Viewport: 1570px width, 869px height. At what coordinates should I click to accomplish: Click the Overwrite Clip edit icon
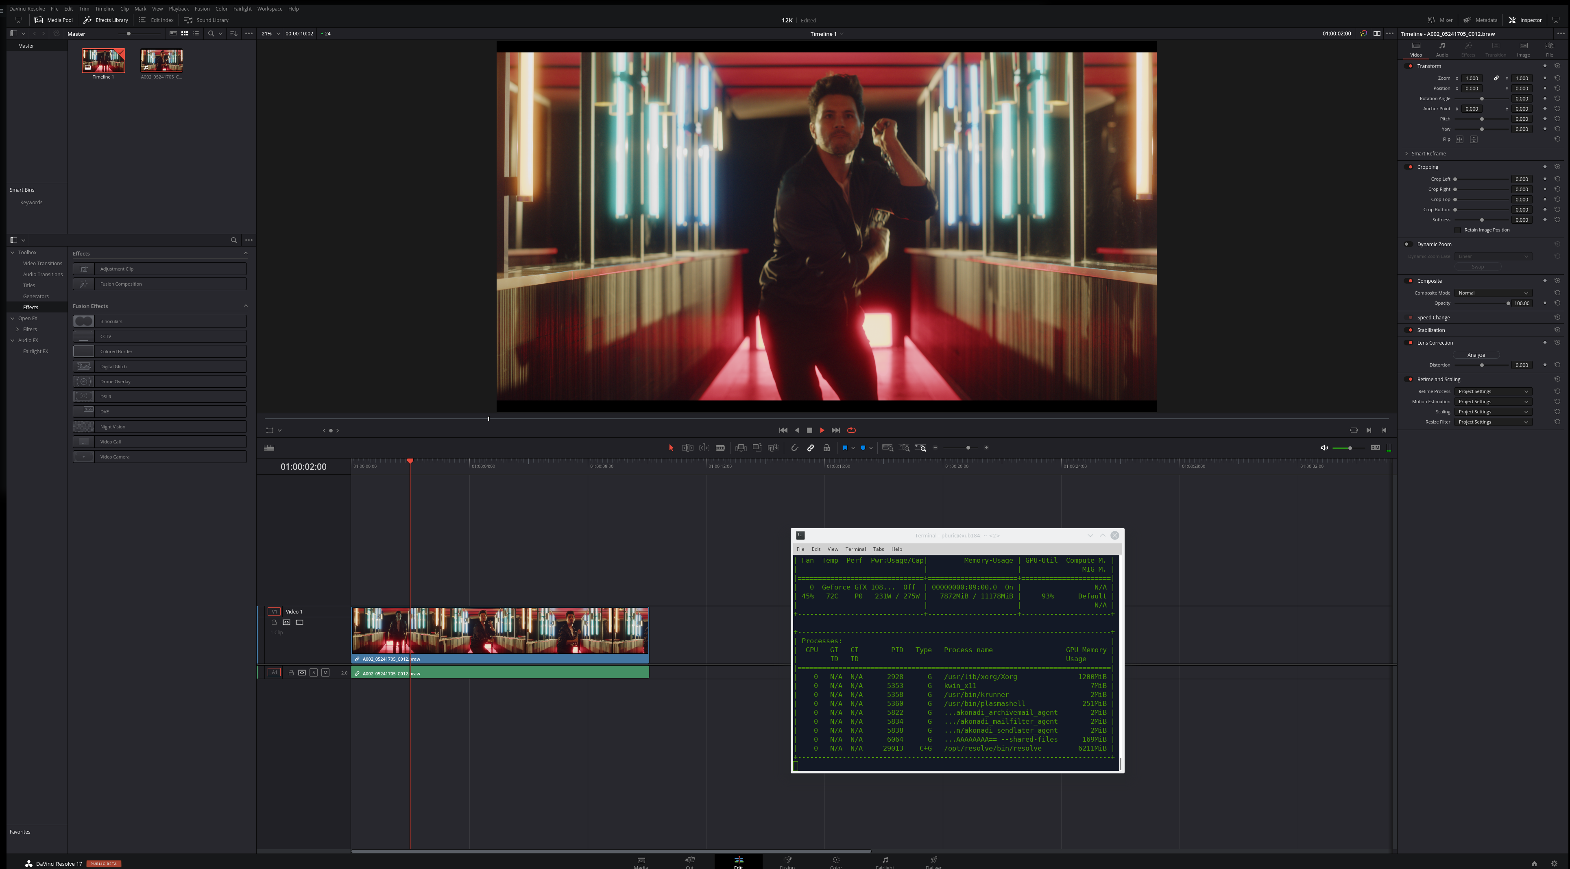coord(757,448)
